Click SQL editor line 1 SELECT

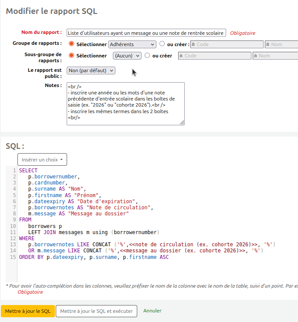pos(28,171)
